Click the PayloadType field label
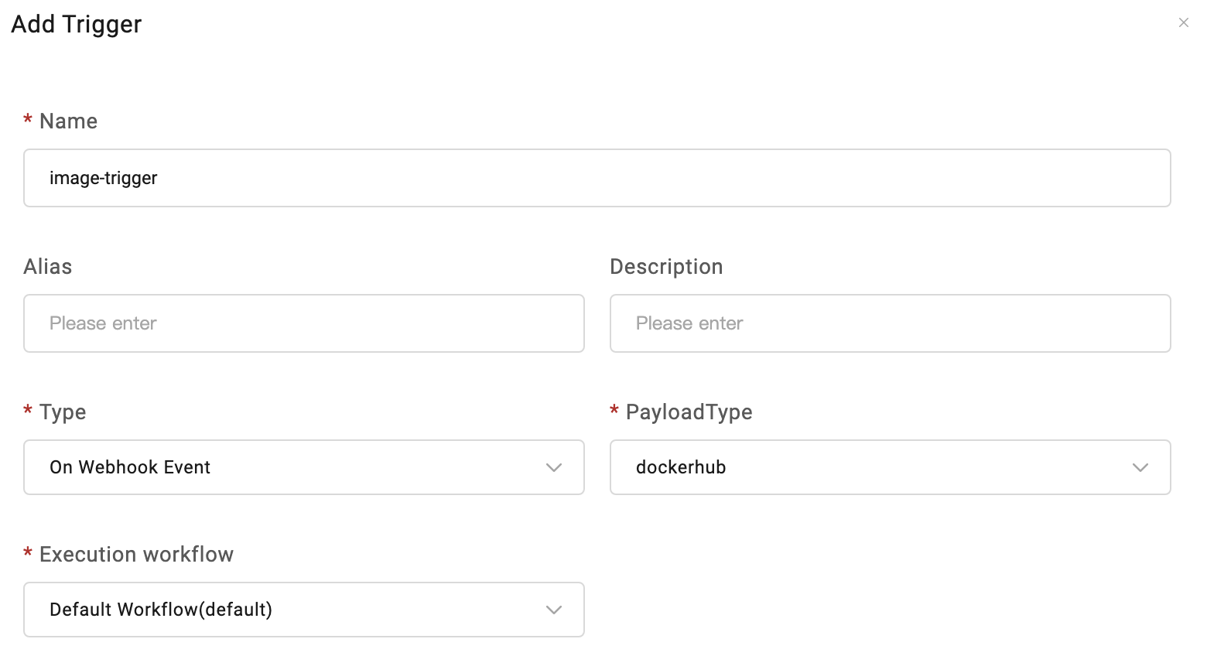 [689, 412]
